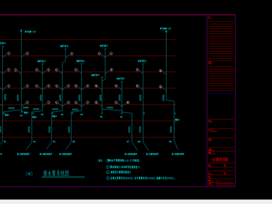Click the topmost red floor line across the diagram
The image size is (272, 204).
(88, 40)
